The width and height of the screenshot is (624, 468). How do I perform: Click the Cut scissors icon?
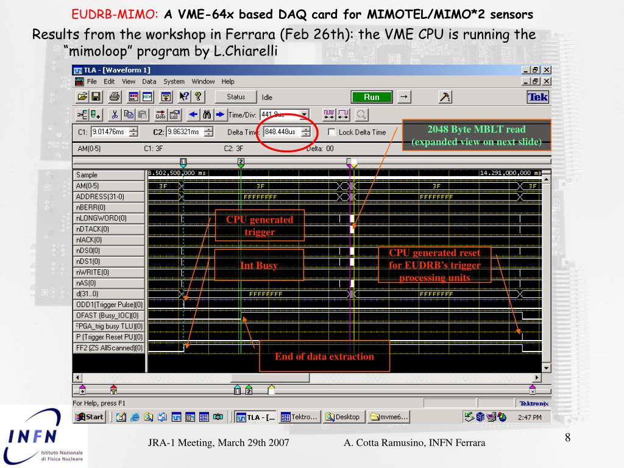coord(115,115)
